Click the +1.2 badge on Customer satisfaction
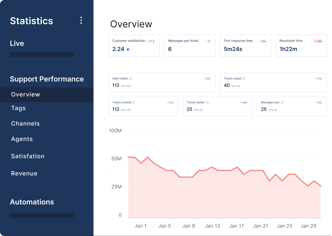The height and width of the screenshot is (236, 332). point(151,41)
